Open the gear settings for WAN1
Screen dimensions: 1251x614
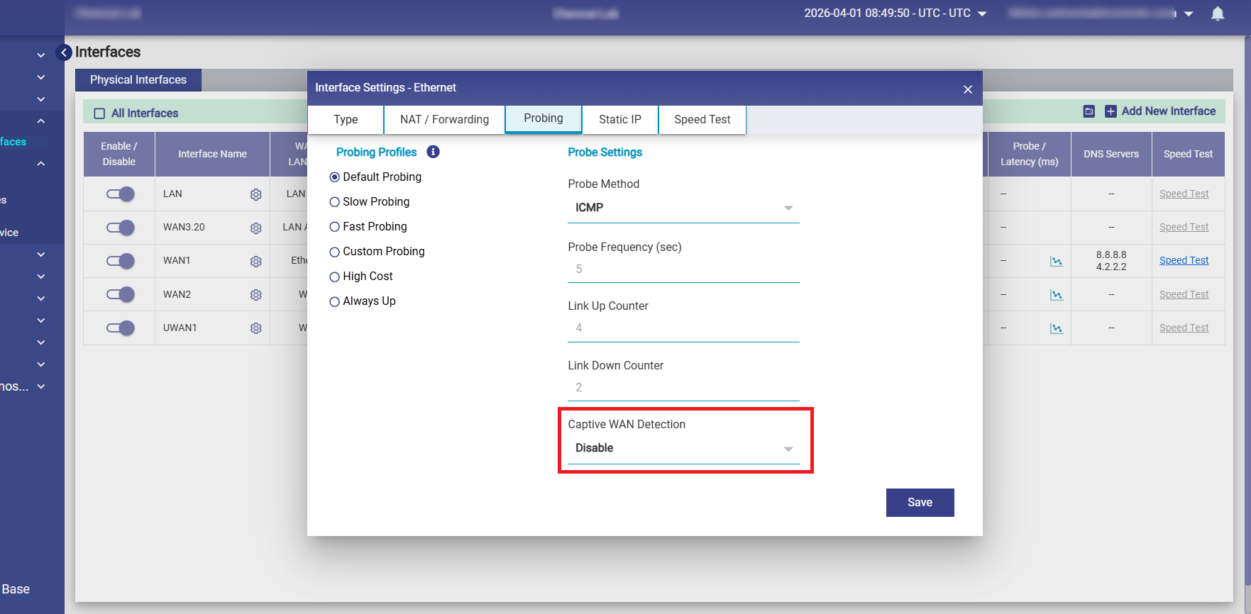click(x=256, y=262)
